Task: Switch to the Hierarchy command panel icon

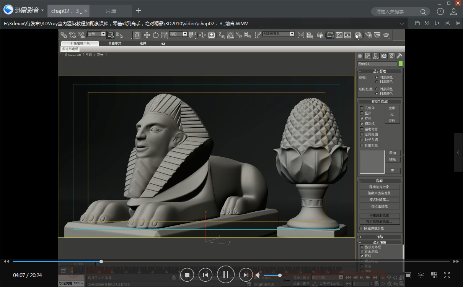Action: pos(376,56)
